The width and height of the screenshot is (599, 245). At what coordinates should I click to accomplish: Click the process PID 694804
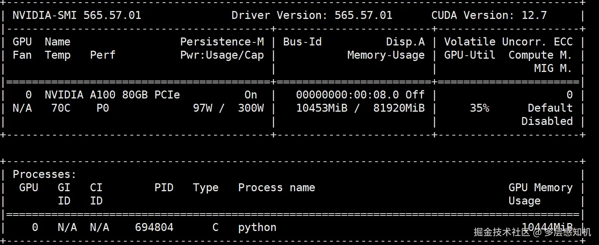[x=154, y=227]
